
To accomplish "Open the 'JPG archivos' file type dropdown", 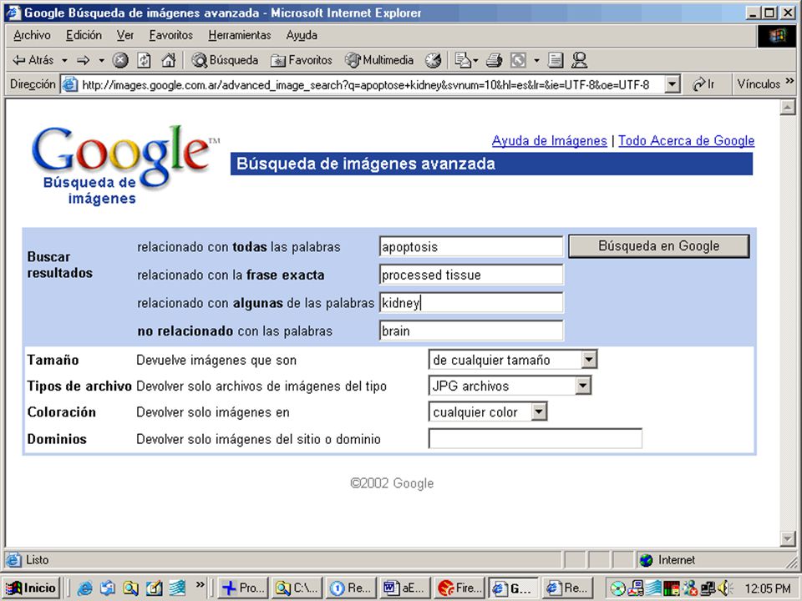I will (510, 386).
